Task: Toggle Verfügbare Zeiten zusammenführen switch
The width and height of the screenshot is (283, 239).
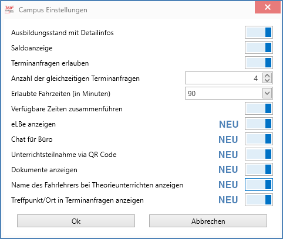Action: [x=259, y=108]
